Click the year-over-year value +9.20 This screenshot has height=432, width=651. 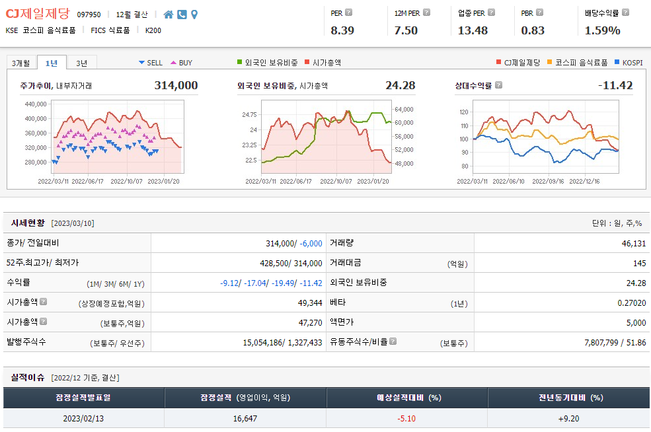(x=569, y=418)
